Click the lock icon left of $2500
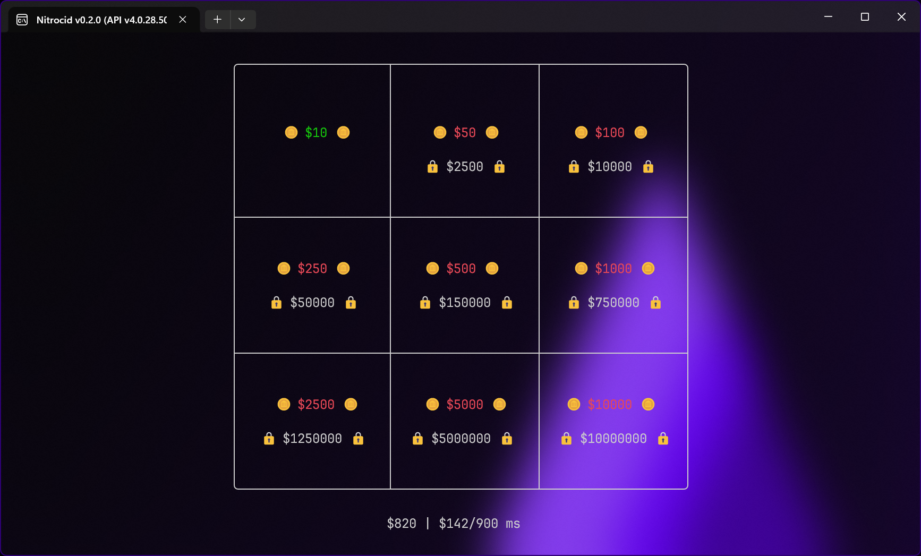The width and height of the screenshot is (921, 556). (432, 167)
